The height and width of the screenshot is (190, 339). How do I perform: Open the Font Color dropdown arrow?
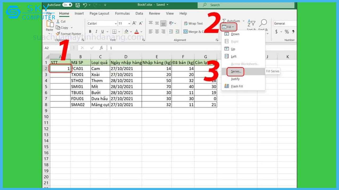pos(141,32)
